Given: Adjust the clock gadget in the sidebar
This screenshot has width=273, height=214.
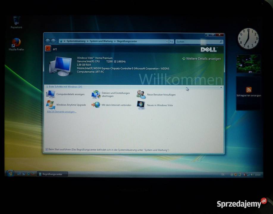Looking at the screenshot, I should tap(248, 39).
